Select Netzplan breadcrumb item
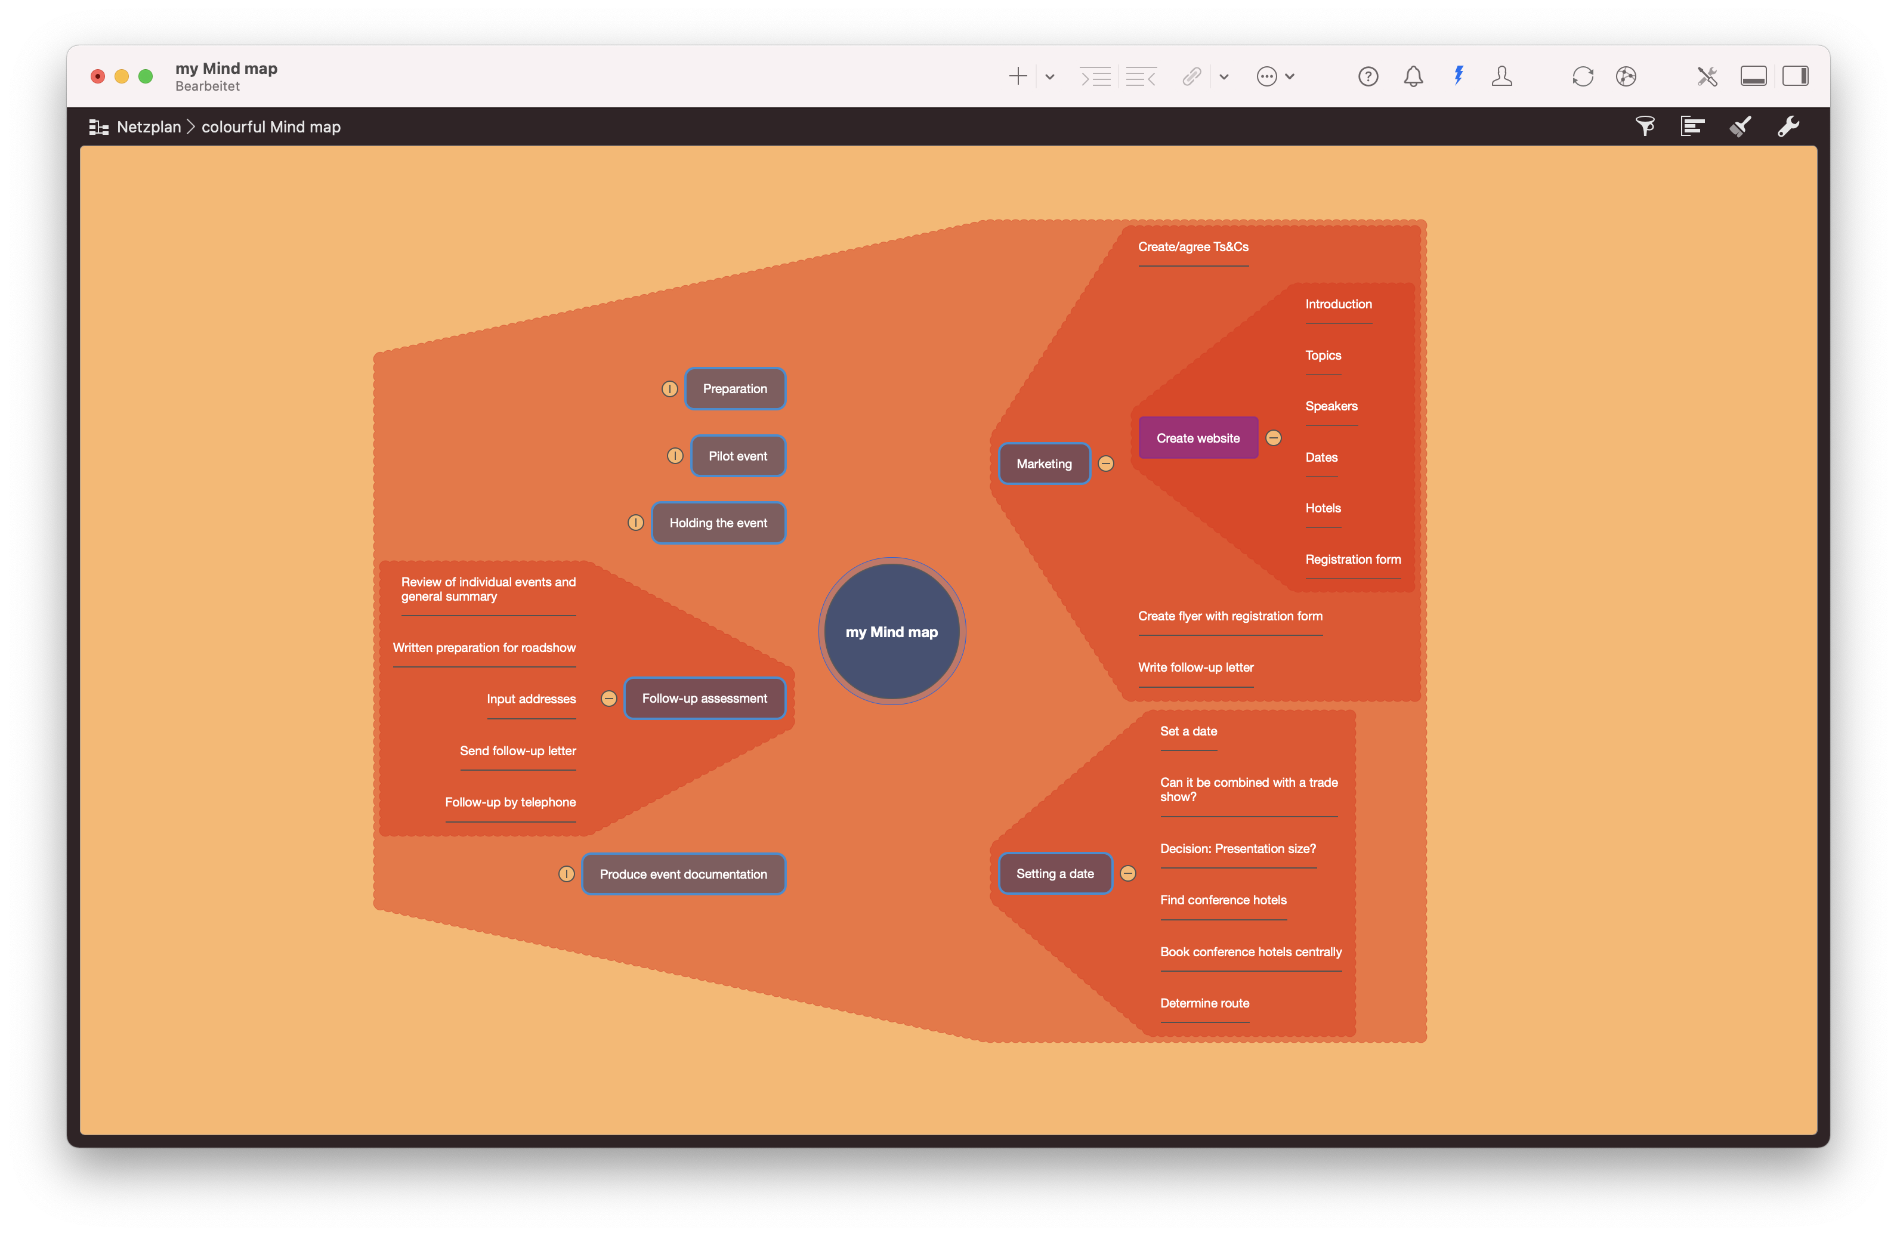The height and width of the screenshot is (1236, 1897). click(149, 126)
